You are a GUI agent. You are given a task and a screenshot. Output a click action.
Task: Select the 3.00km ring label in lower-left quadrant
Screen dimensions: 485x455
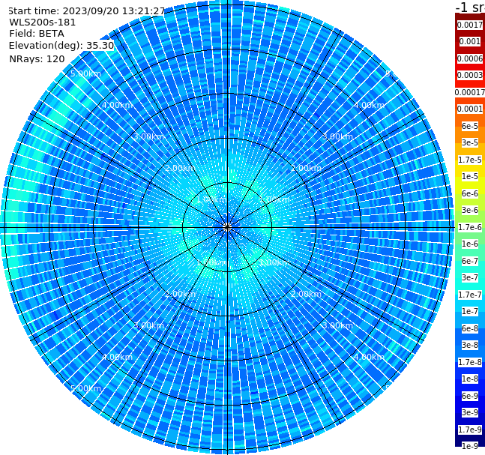click(148, 325)
